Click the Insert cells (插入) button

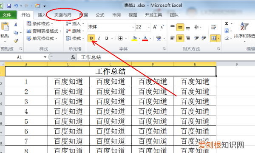[75, 24]
